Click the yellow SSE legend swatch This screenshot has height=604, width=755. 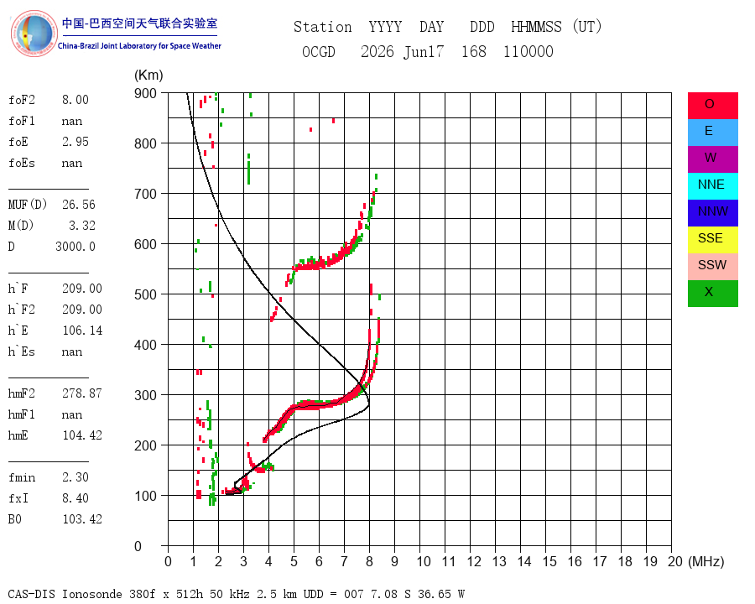[712, 240]
